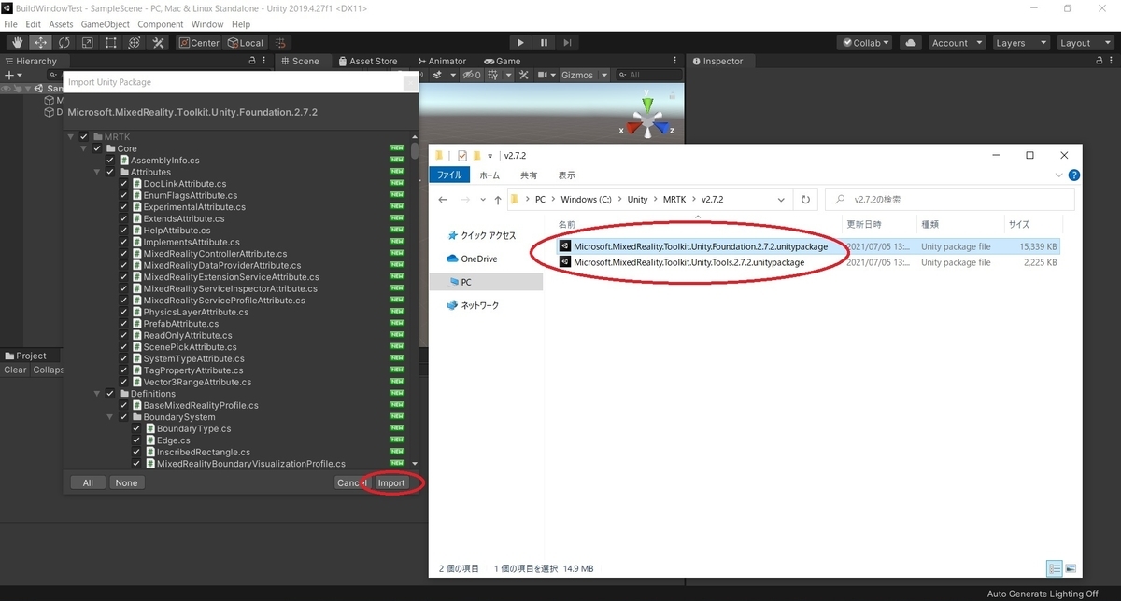Uncheck the Attributes folder checkbox

pos(110,172)
